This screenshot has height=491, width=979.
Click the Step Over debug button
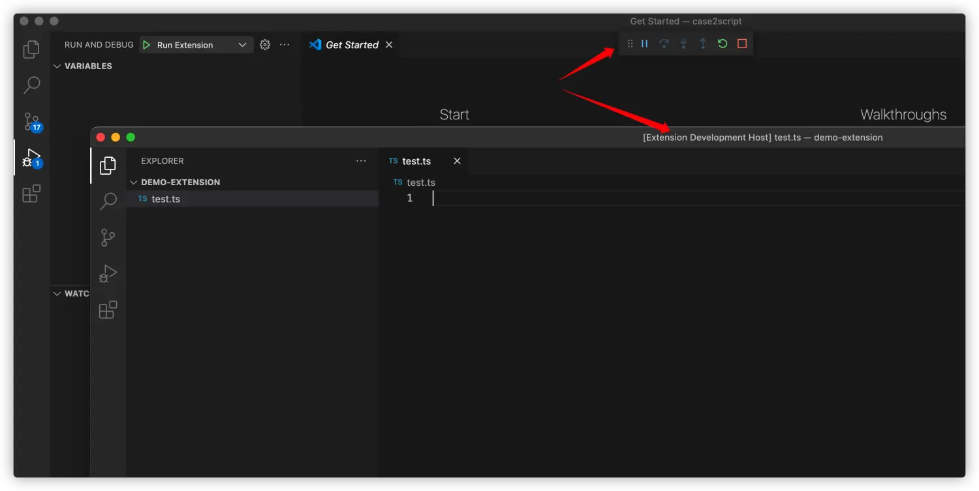pos(664,44)
